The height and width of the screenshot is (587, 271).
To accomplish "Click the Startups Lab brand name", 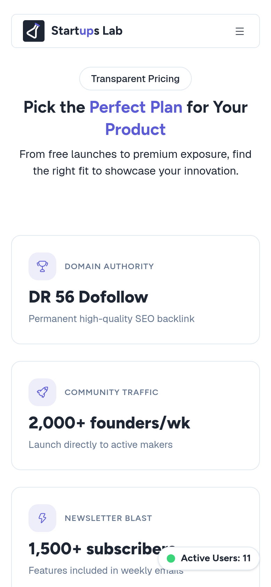I will [x=87, y=31].
